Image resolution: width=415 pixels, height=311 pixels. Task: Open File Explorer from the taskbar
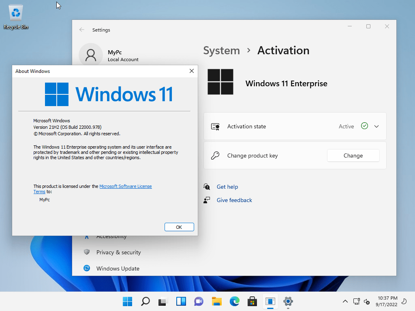pos(217,301)
